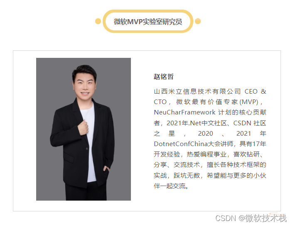Image resolution: width=293 pixels, height=226 pixels.
Task: Click the 2020 year in the bio
Action: click(x=205, y=133)
